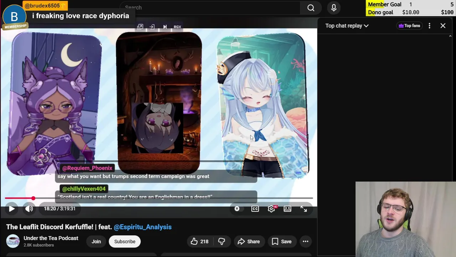Join the channel membership
The image size is (456, 257).
point(96,242)
